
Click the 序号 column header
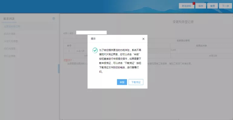pos(69,46)
